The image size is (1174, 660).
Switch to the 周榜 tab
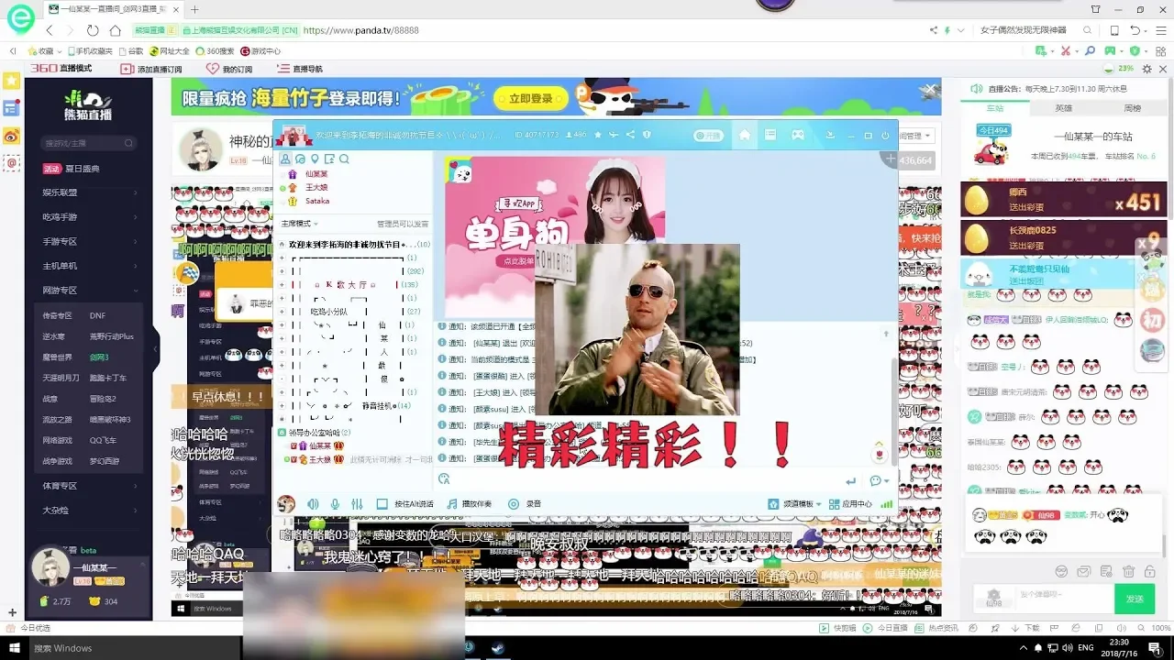coord(1133,108)
